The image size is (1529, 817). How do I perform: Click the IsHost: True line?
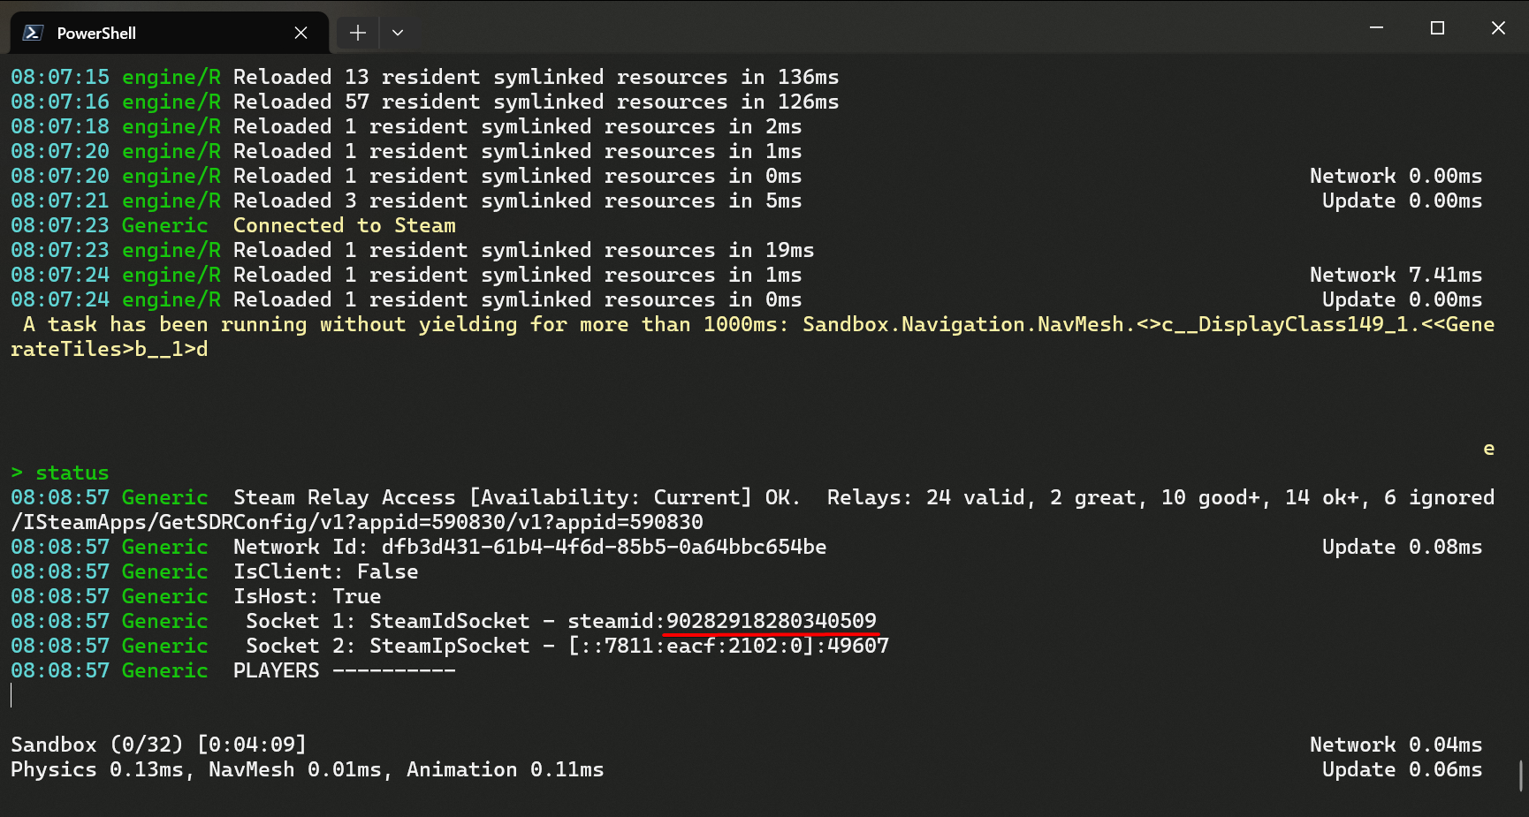coord(305,596)
